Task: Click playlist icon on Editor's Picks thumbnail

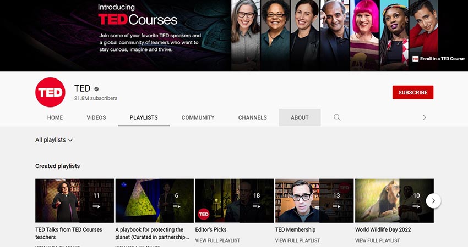Action: 257,206
